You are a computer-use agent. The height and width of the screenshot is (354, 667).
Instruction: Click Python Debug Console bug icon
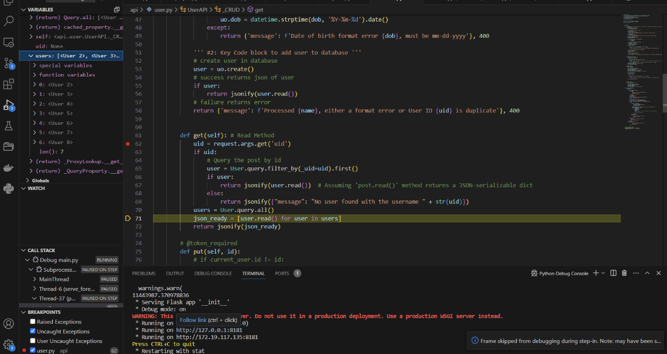pos(534,273)
